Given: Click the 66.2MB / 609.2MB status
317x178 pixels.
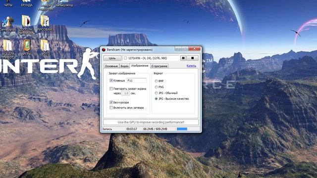Looking at the screenshot, I should pyautogui.click(x=155, y=129).
